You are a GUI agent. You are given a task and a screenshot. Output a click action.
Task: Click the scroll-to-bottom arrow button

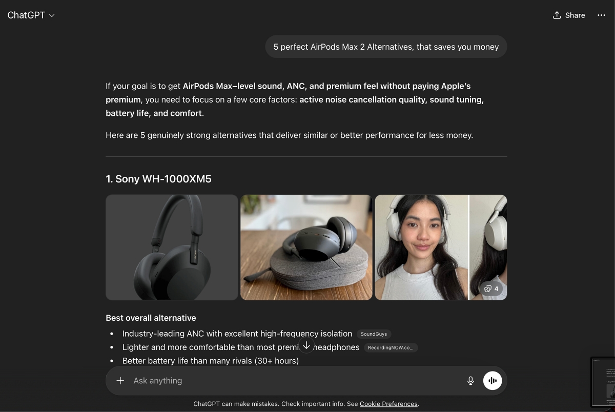pos(306,345)
